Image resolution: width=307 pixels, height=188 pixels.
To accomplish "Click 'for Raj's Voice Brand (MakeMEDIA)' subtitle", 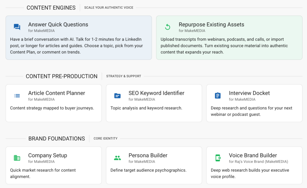I will 258,162.
